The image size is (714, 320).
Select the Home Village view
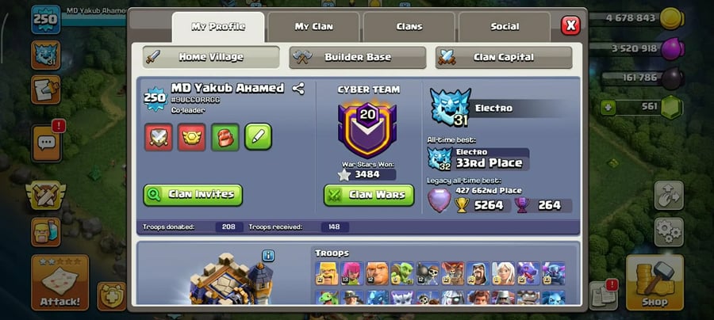pos(211,57)
